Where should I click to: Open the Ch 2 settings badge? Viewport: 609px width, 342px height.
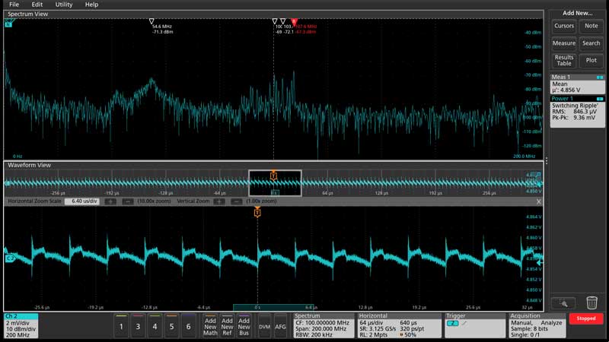pyautogui.click(x=23, y=325)
